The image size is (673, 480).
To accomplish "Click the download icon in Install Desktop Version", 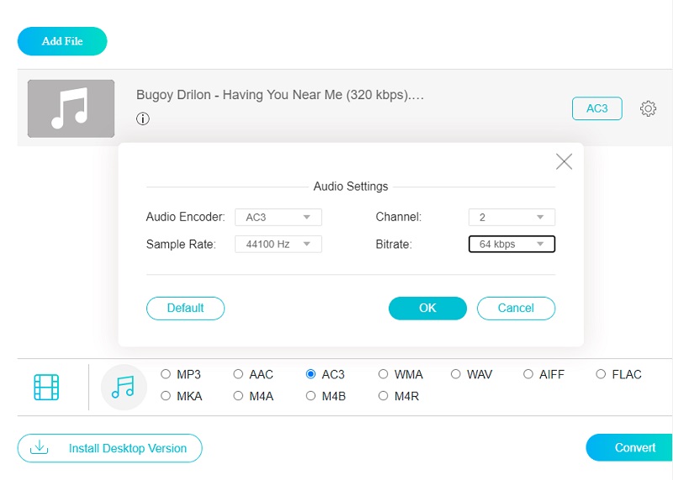I will (39, 448).
